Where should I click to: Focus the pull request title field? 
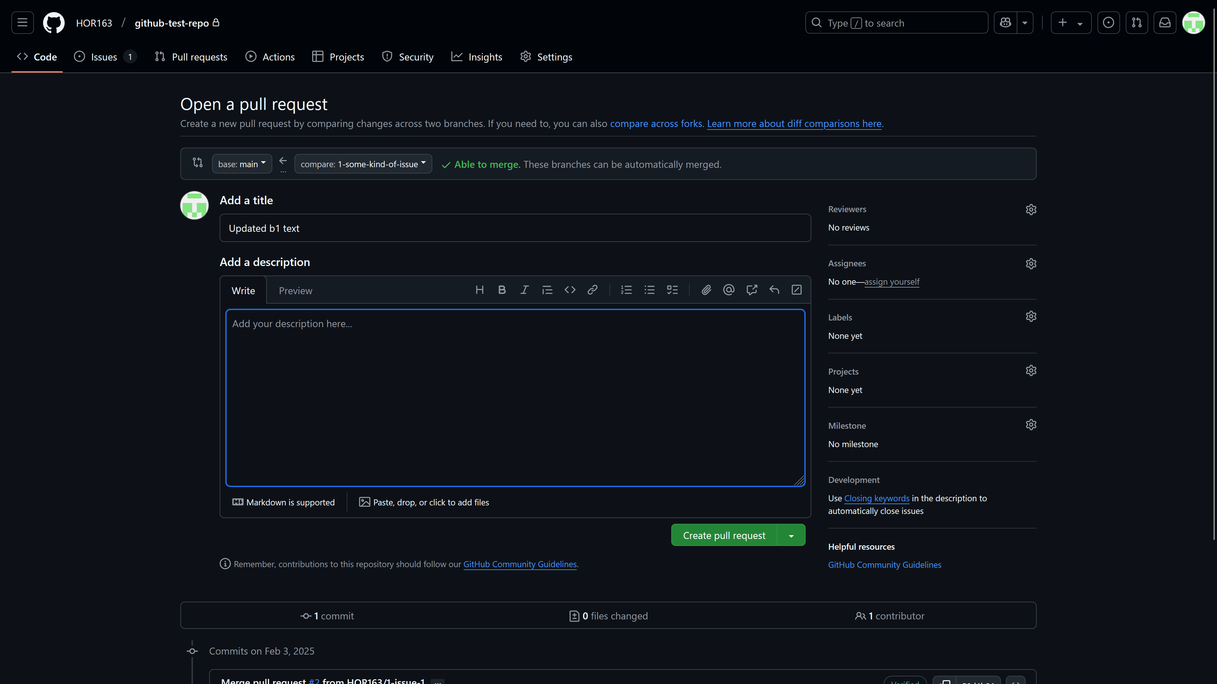[515, 228]
